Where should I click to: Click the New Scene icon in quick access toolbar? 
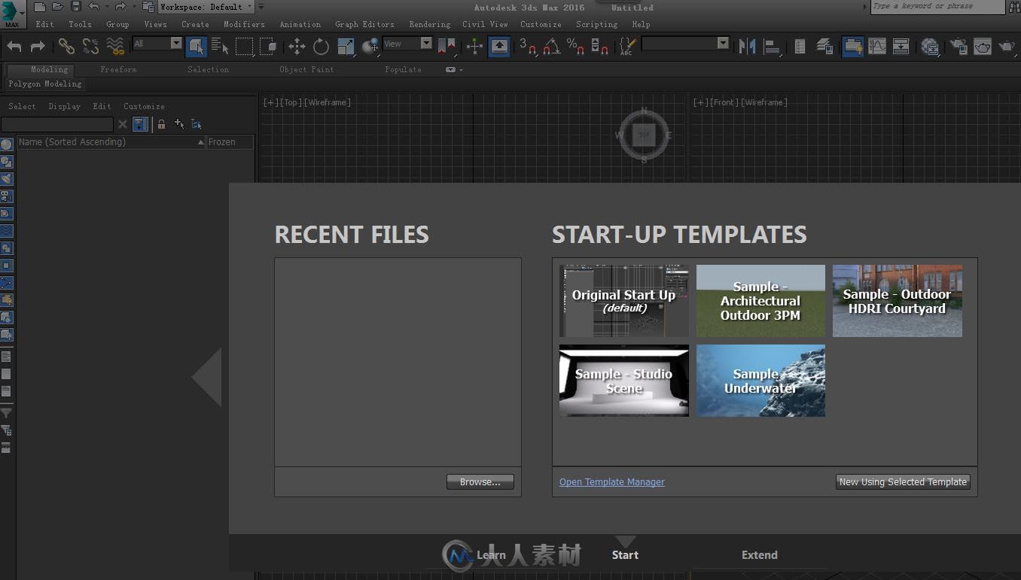(40, 7)
